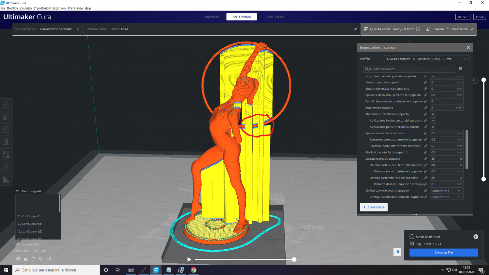Switch to front view cube icon
489x275 pixels.
coord(26,259)
